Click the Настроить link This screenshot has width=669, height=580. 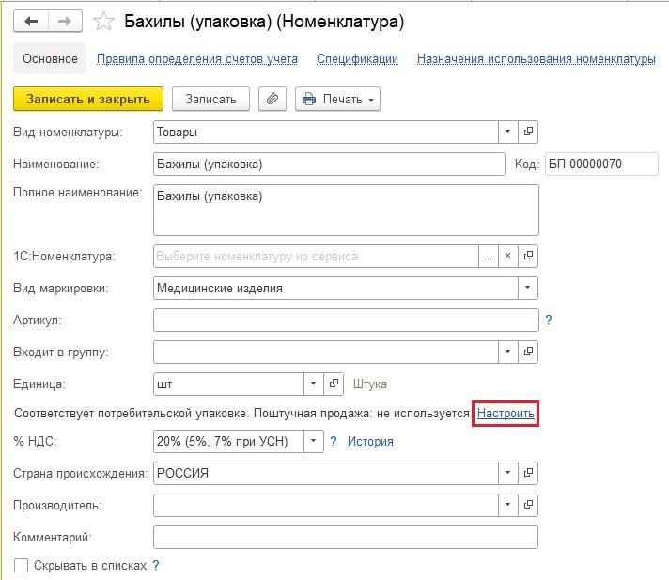coord(506,413)
